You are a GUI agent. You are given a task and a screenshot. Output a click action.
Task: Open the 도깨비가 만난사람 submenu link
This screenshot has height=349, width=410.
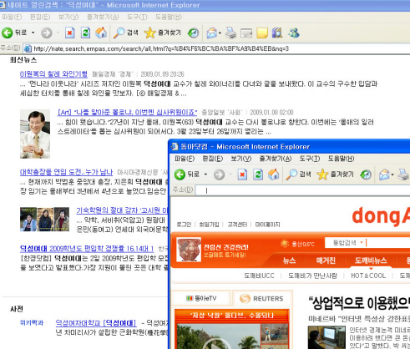pyautogui.click(x=312, y=276)
